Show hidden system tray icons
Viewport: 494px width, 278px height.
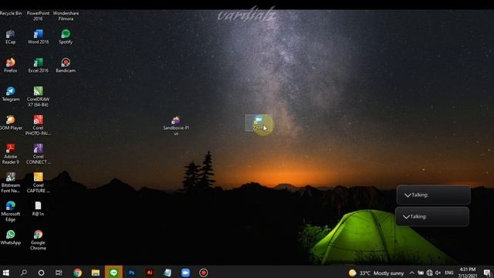(x=411, y=273)
